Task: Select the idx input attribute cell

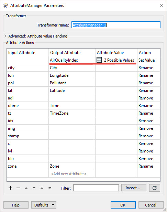Action: pos(28,120)
